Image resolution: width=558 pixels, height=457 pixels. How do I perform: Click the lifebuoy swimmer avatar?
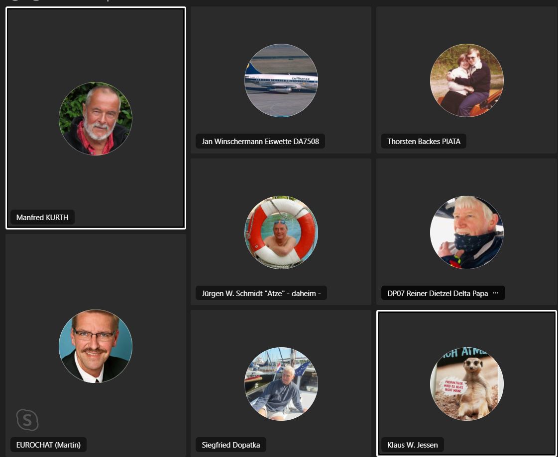click(x=281, y=232)
